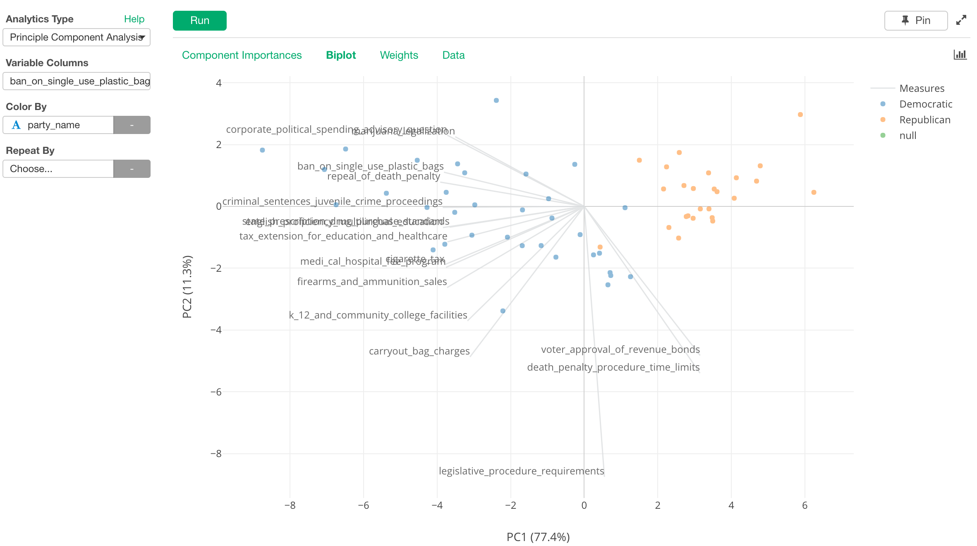
Task: Click the firearms_and_ammunition_sales label
Action: [x=372, y=281]
